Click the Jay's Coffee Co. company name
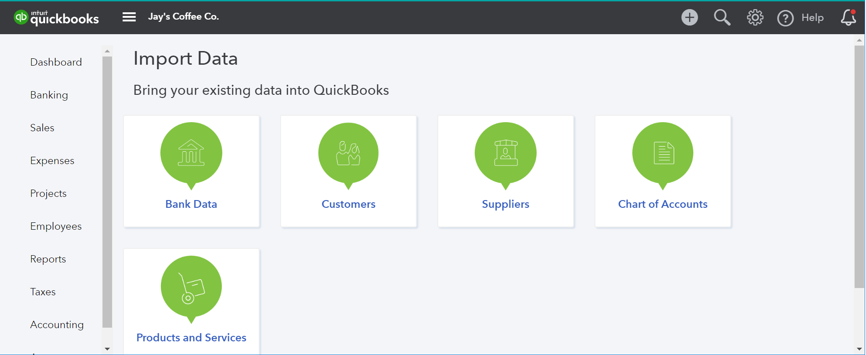866x355 pixels. 184,16
